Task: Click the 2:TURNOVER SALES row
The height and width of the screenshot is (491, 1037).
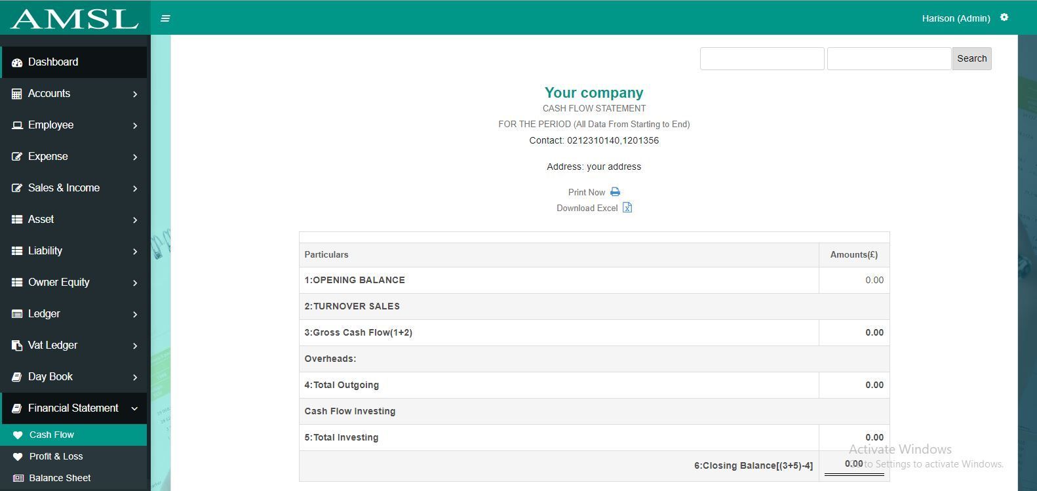Action: coord(594,306)
